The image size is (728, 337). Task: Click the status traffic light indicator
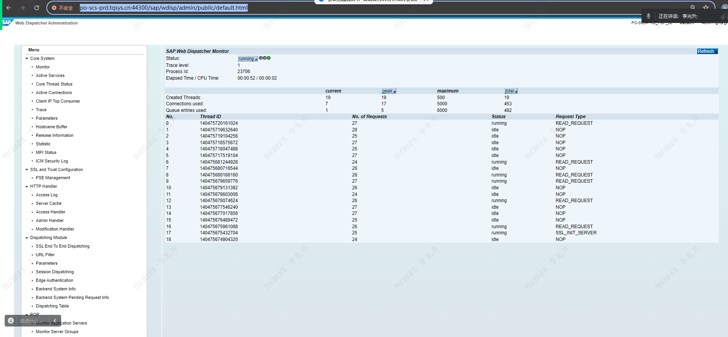[264, 58]
